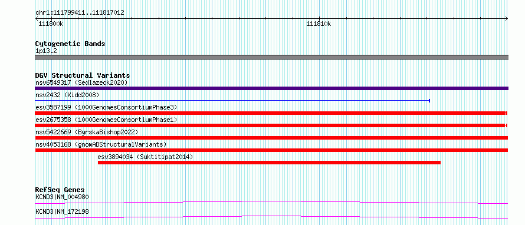Select the red nsv5422669 variant bar
The width and height of the screenshot is (525, 225).
[271, 138]
